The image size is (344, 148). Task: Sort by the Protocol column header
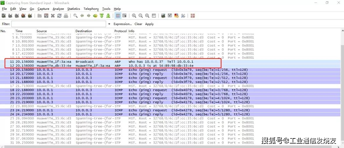[x=121, y=31]
